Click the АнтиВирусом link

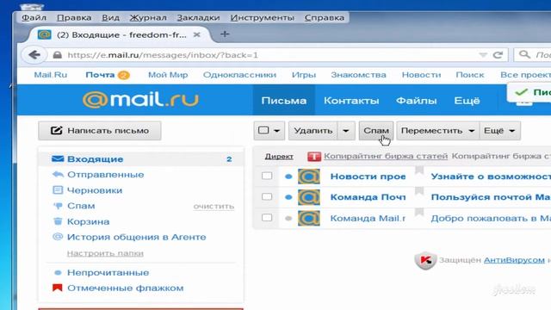click(514, 260)
